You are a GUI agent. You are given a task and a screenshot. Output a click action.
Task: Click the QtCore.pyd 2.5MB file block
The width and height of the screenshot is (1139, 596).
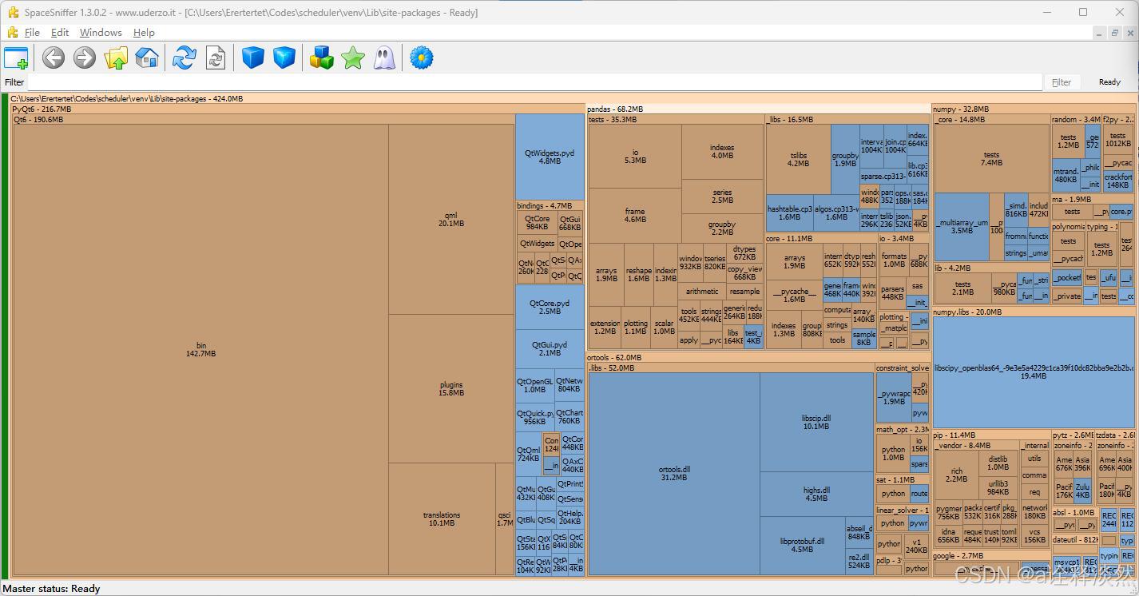tap(550, 308)
